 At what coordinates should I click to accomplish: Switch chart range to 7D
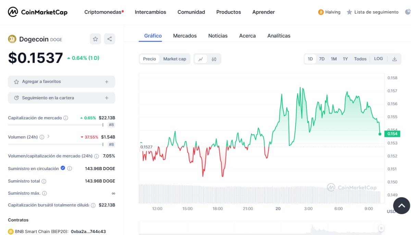point(322,59)
